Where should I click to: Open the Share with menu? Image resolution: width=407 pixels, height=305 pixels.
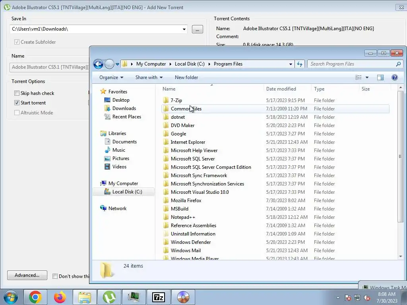(149, 77)
